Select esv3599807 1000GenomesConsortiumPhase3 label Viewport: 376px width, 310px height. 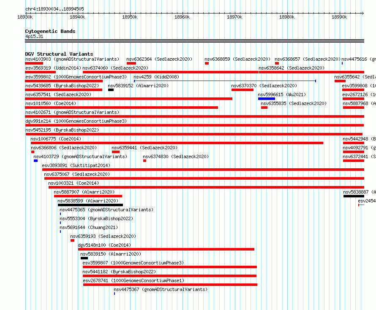tap(134, 263)
